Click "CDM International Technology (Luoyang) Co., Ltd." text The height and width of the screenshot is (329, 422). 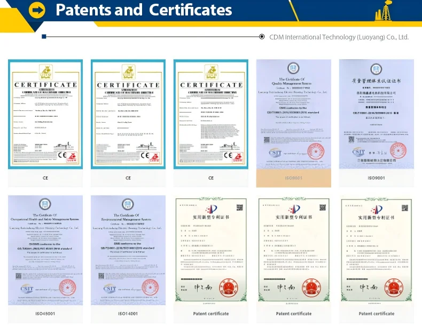click(x=339, y=37)
